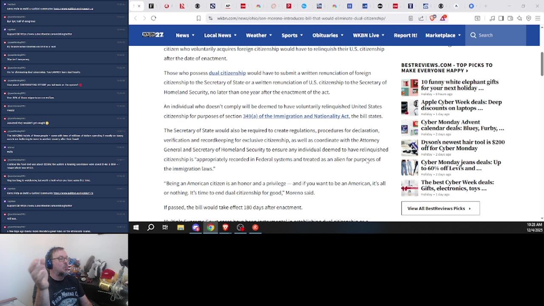Viewport: 544px width, 306px height.
Task: Open Apple Cyber Week deals article
Action: (x=462, y=105)
